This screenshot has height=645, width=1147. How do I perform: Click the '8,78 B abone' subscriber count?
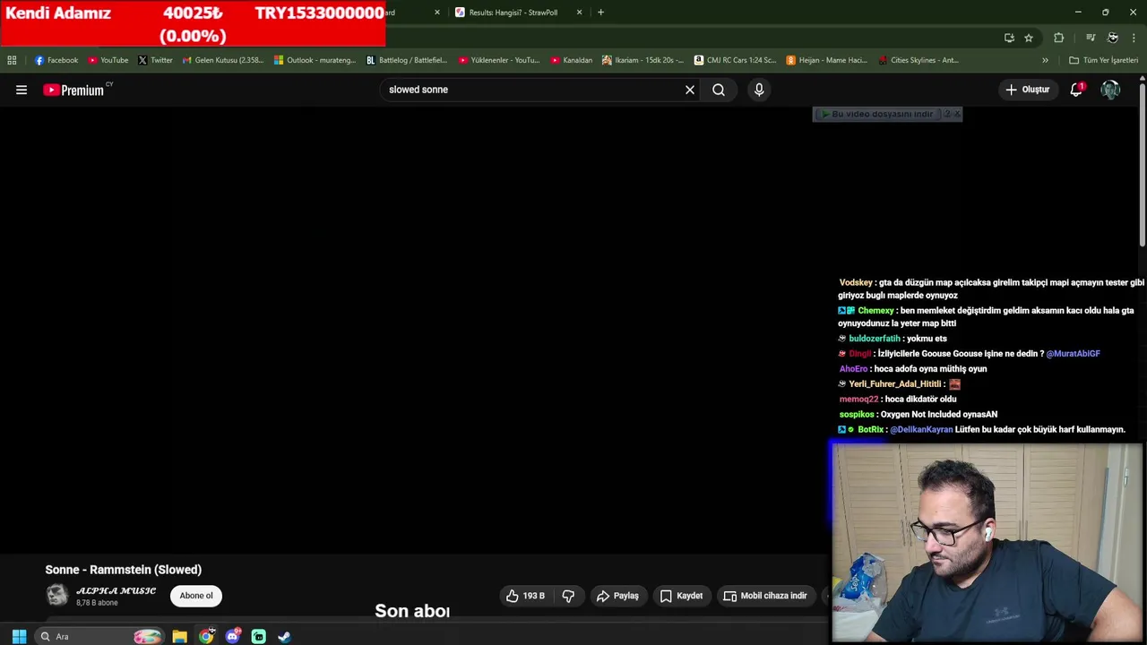(97, 604)
